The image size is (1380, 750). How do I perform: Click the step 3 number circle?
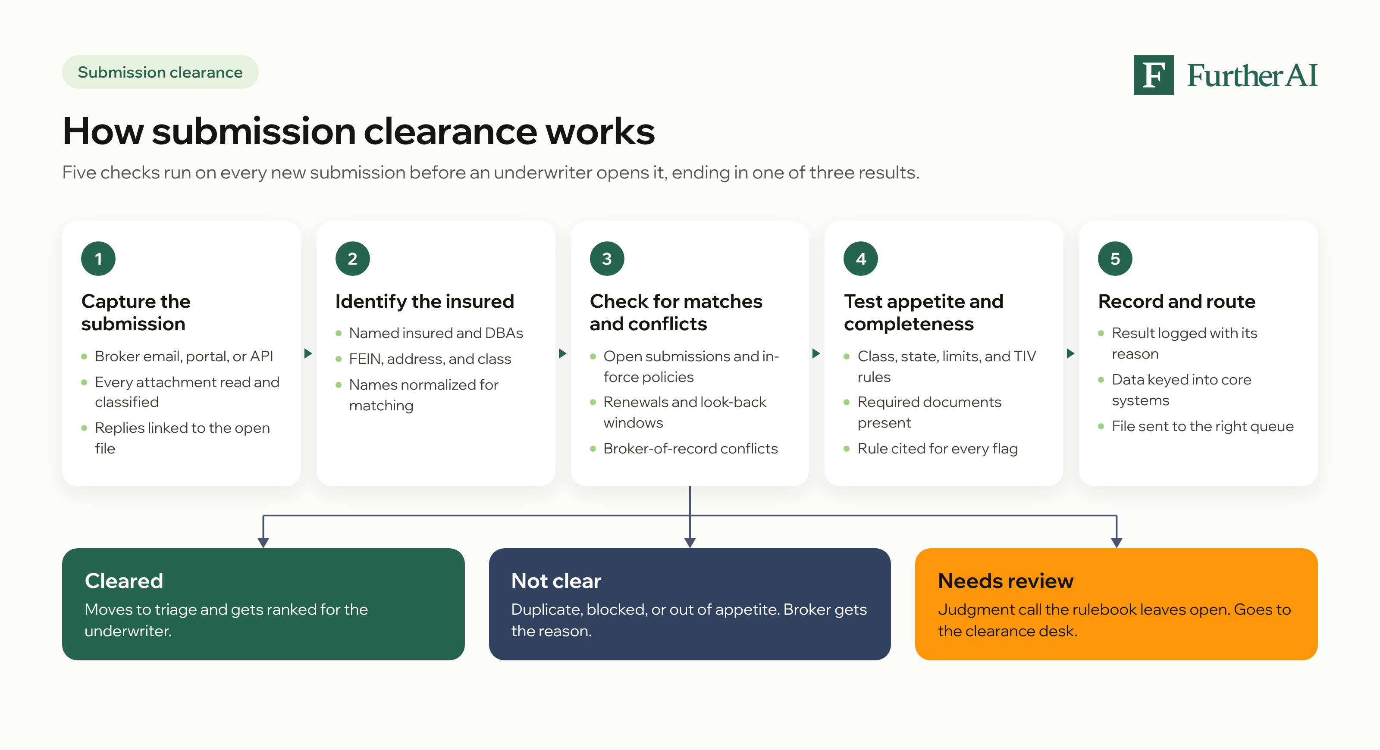(x=607, y=259)
